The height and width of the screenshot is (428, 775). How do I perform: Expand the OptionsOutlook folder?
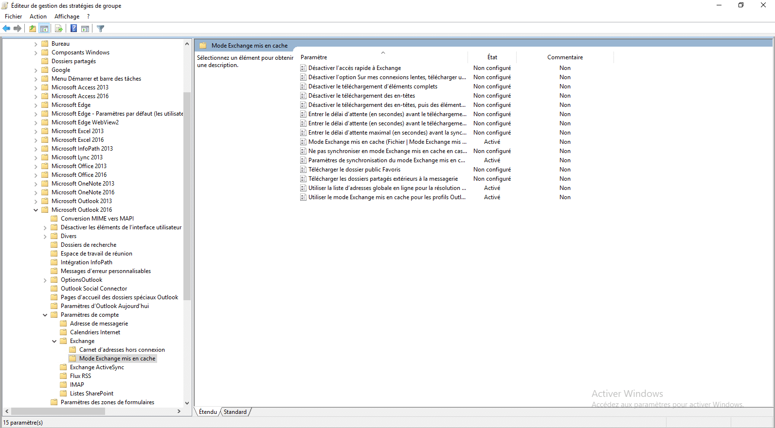45,280
